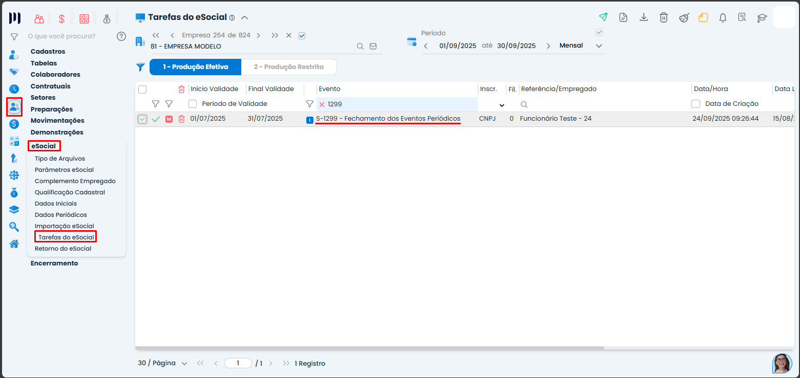
Task: Click the trash bin icon in top toolbar
Action: 664,17
